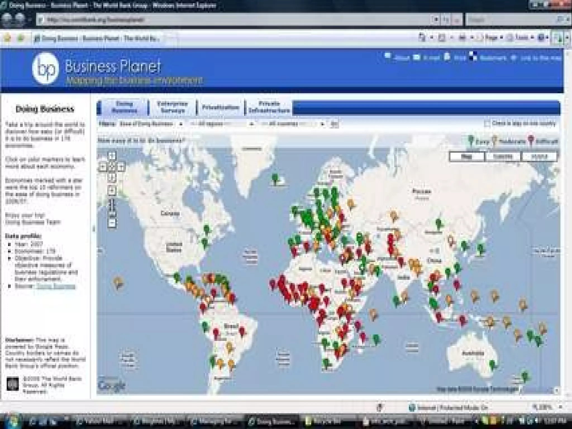Viewport: 572px width, 429px height.
Task: Open the Privatization tab
Action: [x=220, y=107]
